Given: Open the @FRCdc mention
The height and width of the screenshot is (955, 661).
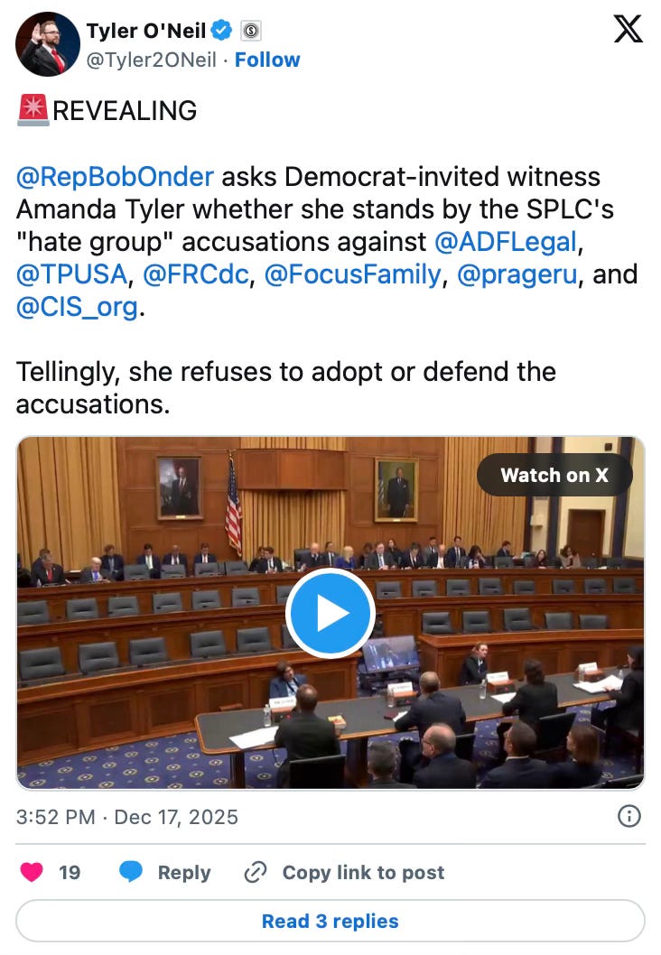Looking at the screenshot, I should (x=196, y=274).
